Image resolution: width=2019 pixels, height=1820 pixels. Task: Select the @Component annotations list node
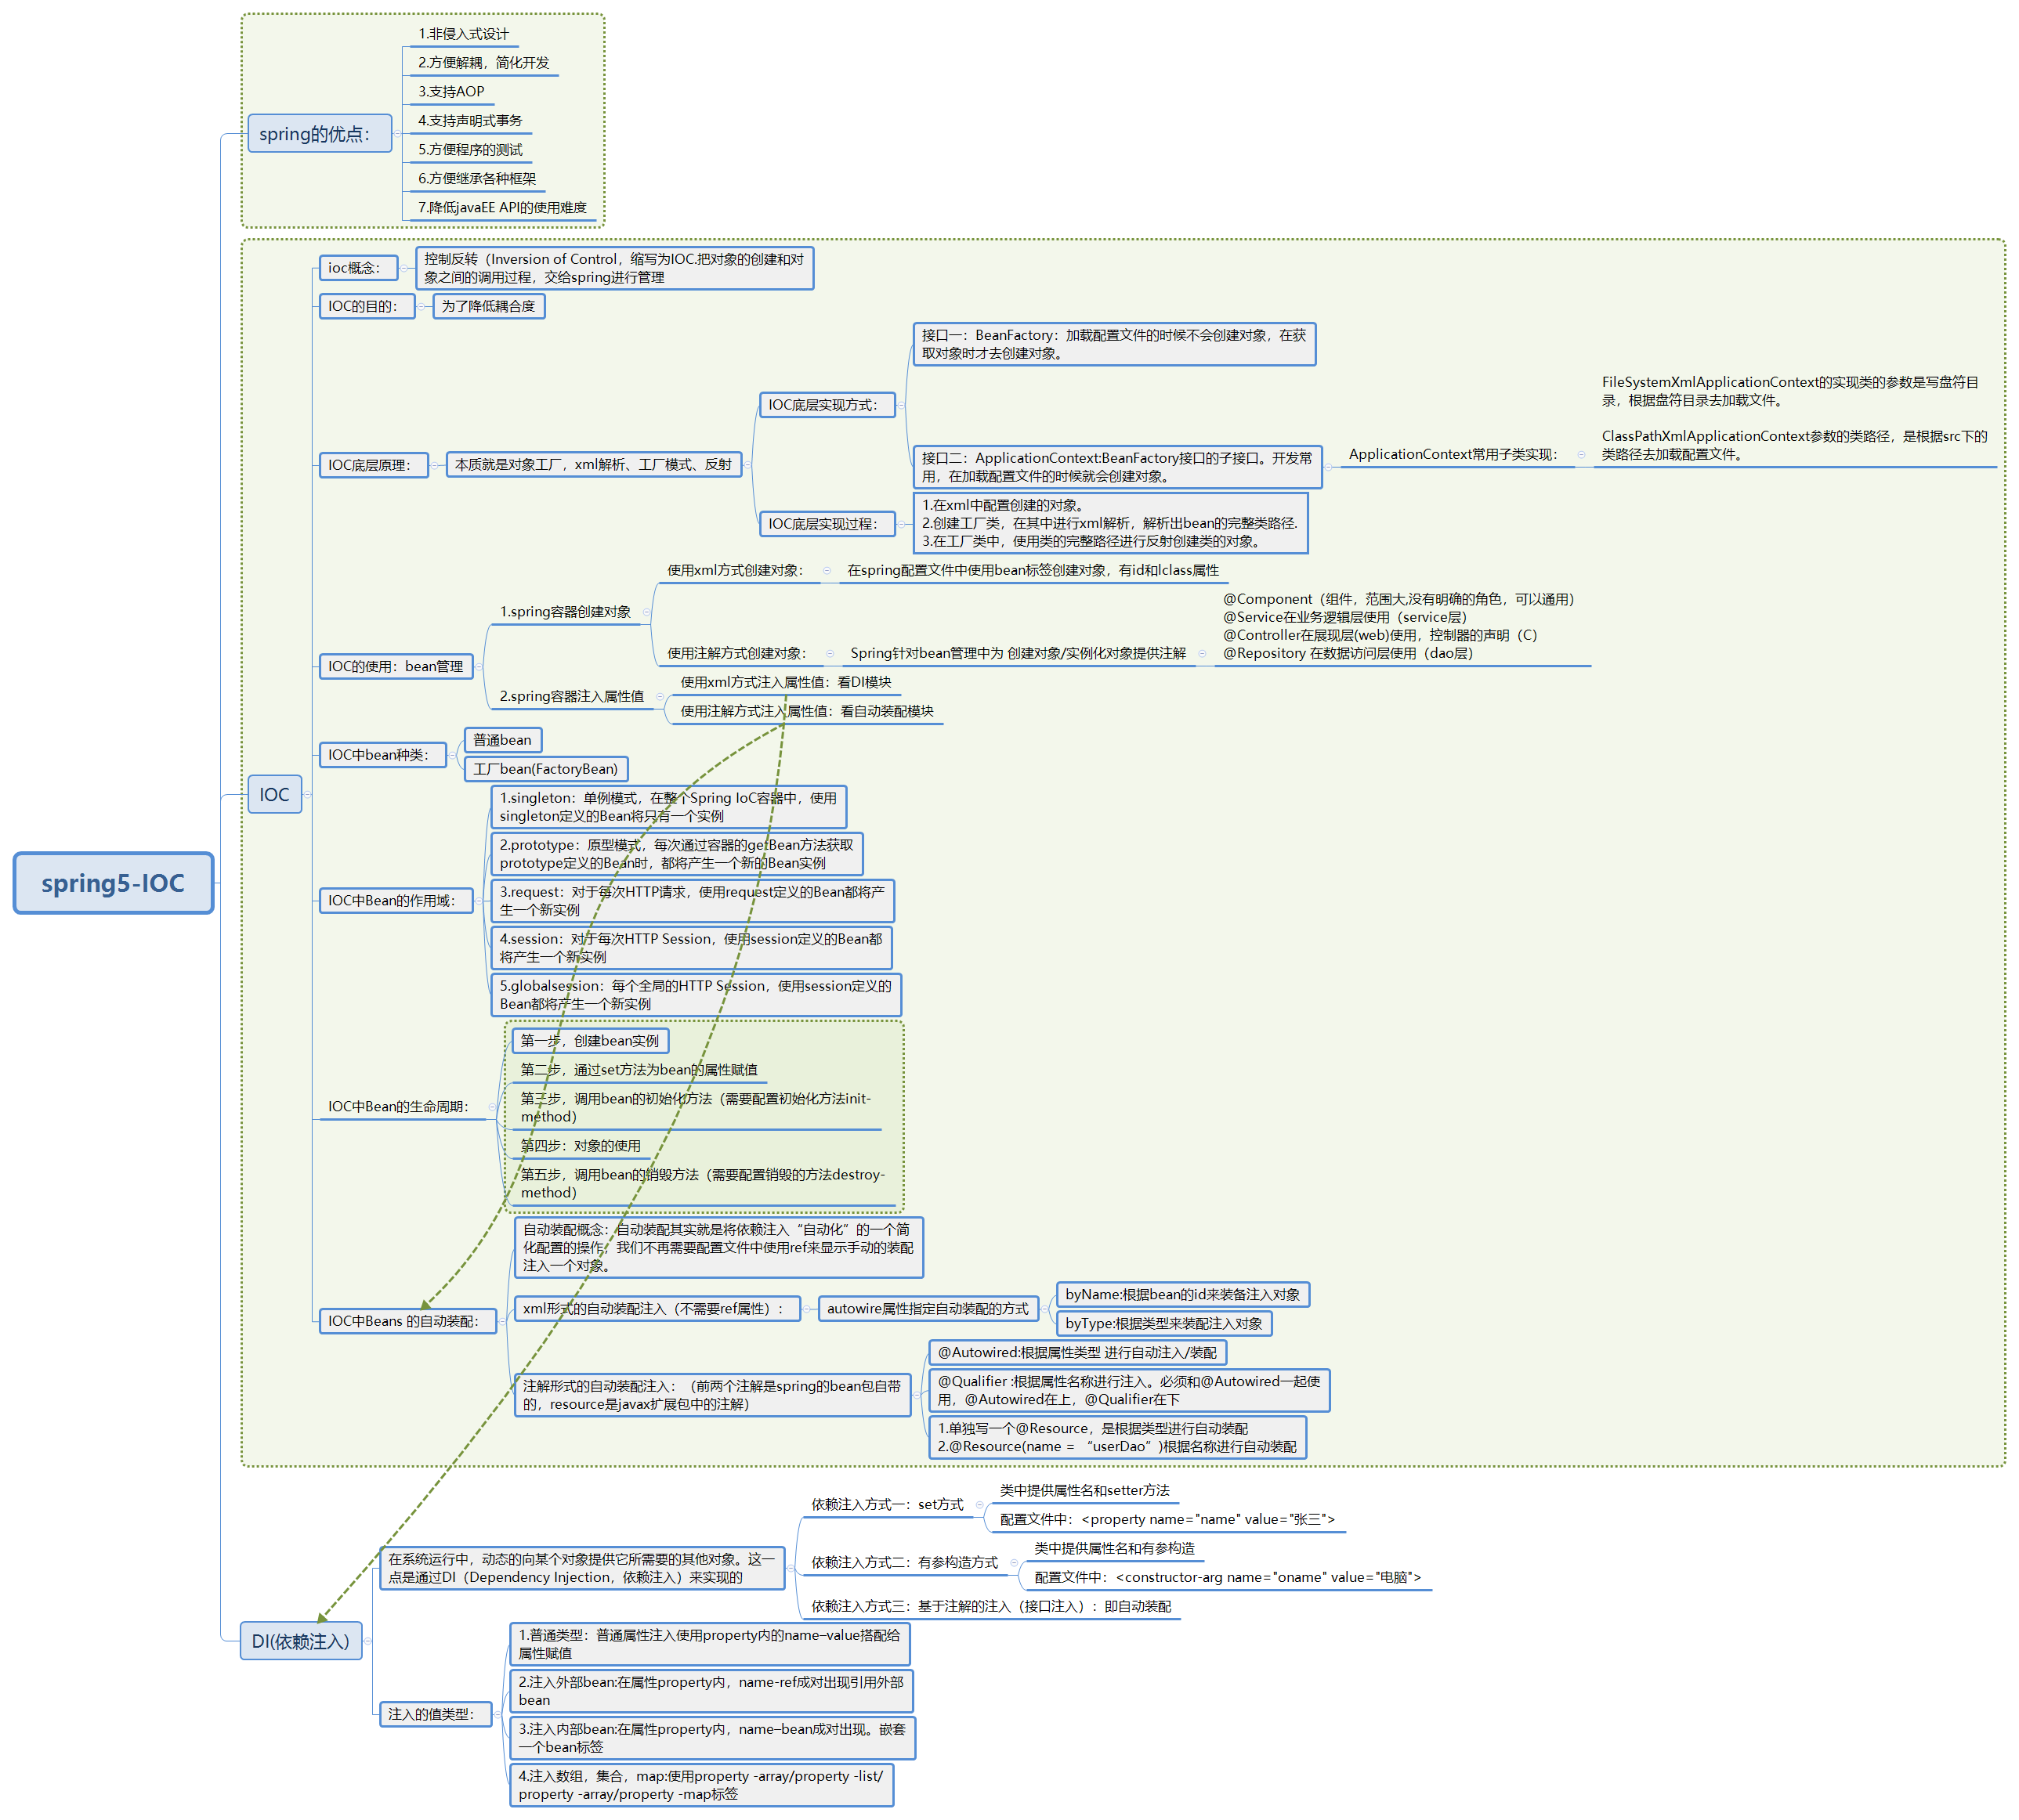pos(1402,627)
